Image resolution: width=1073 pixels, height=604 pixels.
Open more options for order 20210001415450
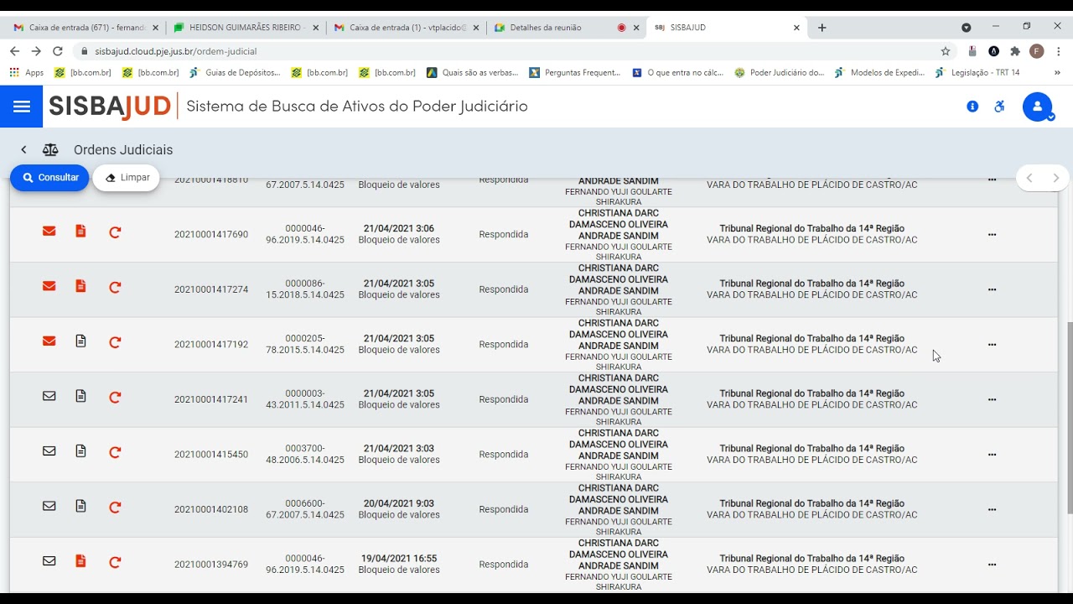click(x=992, y=455)
